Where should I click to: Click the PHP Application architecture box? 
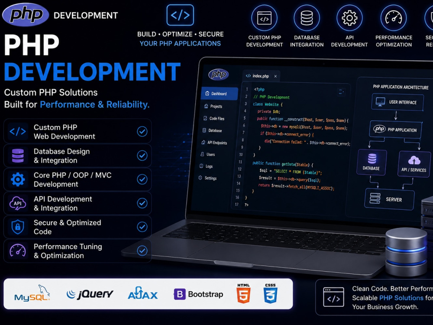pyautogui.click(x=395, y=129)
